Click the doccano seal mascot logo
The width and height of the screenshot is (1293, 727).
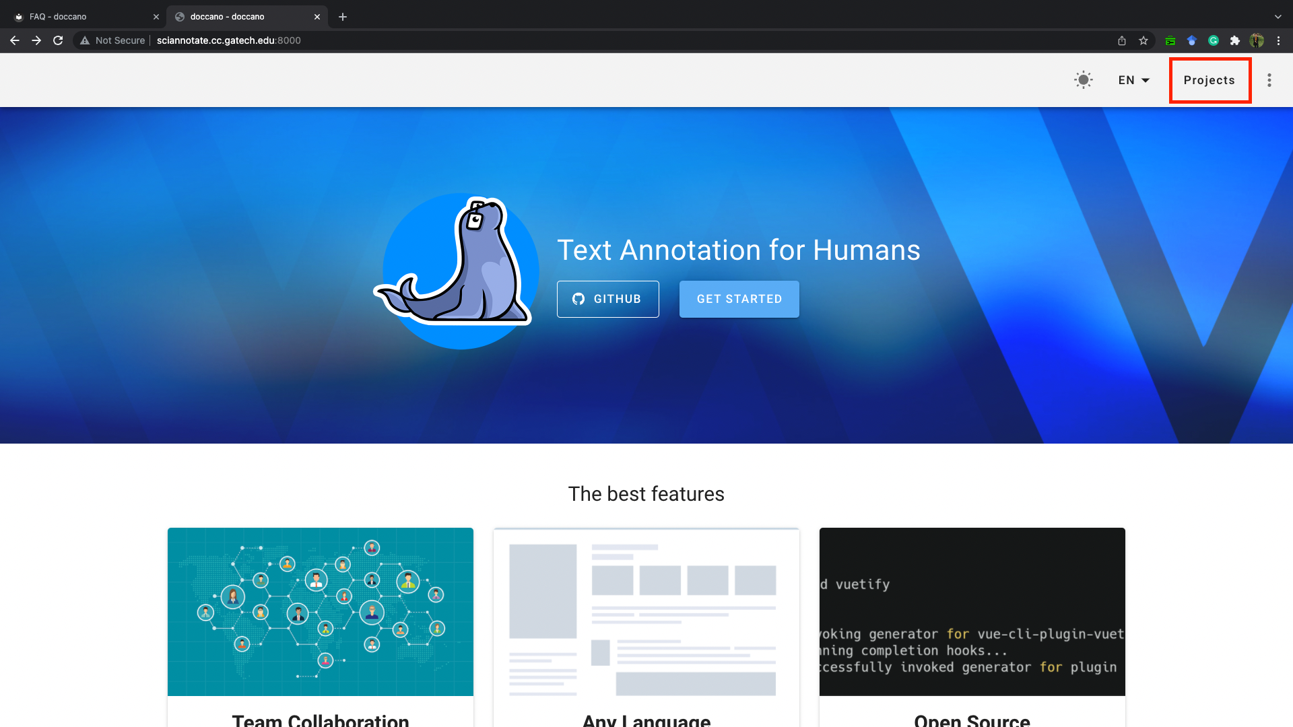tap(457, 270)
